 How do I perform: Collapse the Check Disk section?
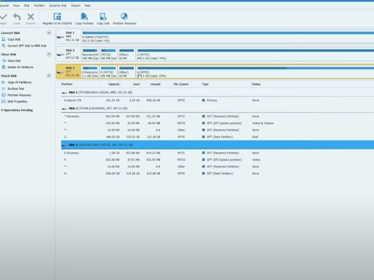[x=49, y=76]
